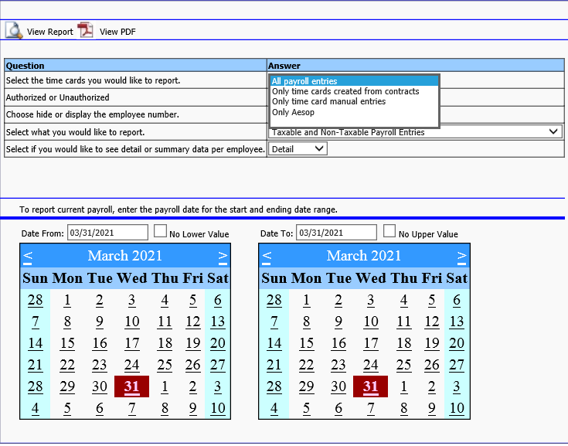Expand Taxable and Non-Taxable Payroll Entries dropdown
This screenshot has height=446, width=568.
tap(415, 132)
